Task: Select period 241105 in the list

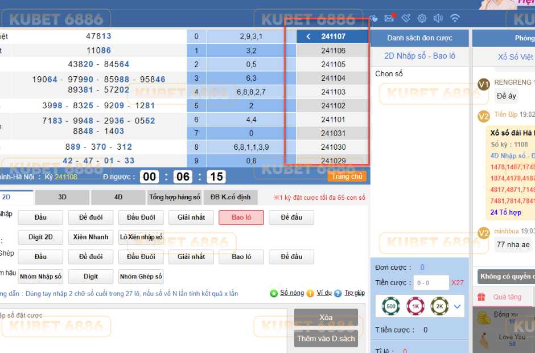Action: (333, 64)
